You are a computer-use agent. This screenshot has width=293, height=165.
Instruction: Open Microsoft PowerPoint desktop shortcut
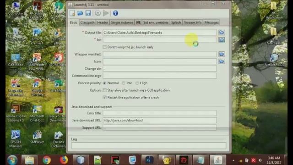(x=37, y=62)
